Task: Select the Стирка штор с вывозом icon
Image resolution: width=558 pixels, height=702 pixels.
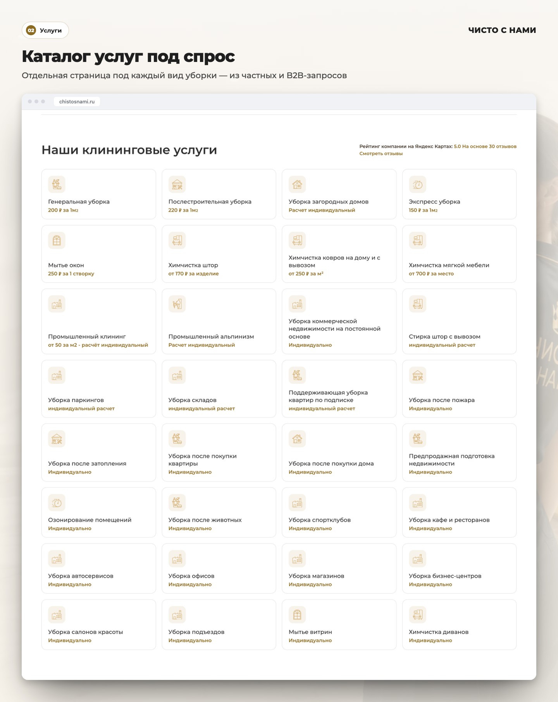Action: point(417,304)
